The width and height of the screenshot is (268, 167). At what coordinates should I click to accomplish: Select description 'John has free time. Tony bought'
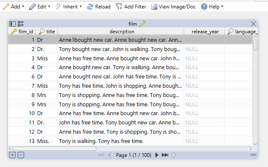point(121,122)
